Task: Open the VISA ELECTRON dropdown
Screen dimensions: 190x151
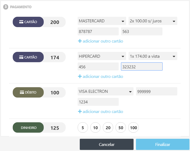Action: tap(105, 91)
